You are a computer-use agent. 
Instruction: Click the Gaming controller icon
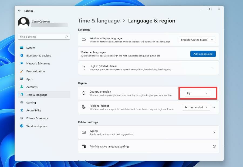click(x=22, y=102)
